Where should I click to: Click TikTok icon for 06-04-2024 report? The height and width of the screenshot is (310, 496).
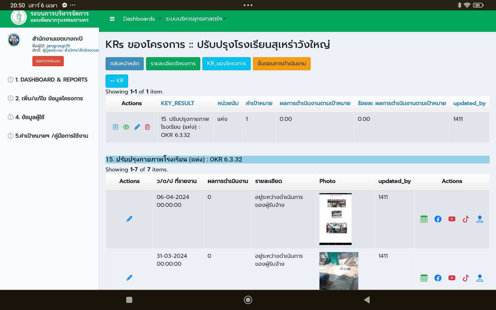click(x=466, y=219)
